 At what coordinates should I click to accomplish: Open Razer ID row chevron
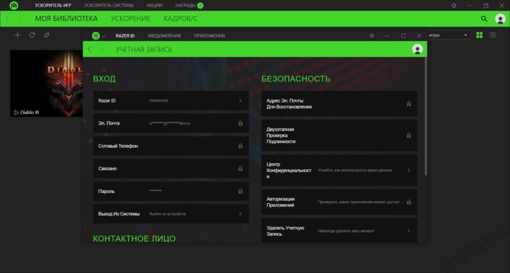[241, 101]
